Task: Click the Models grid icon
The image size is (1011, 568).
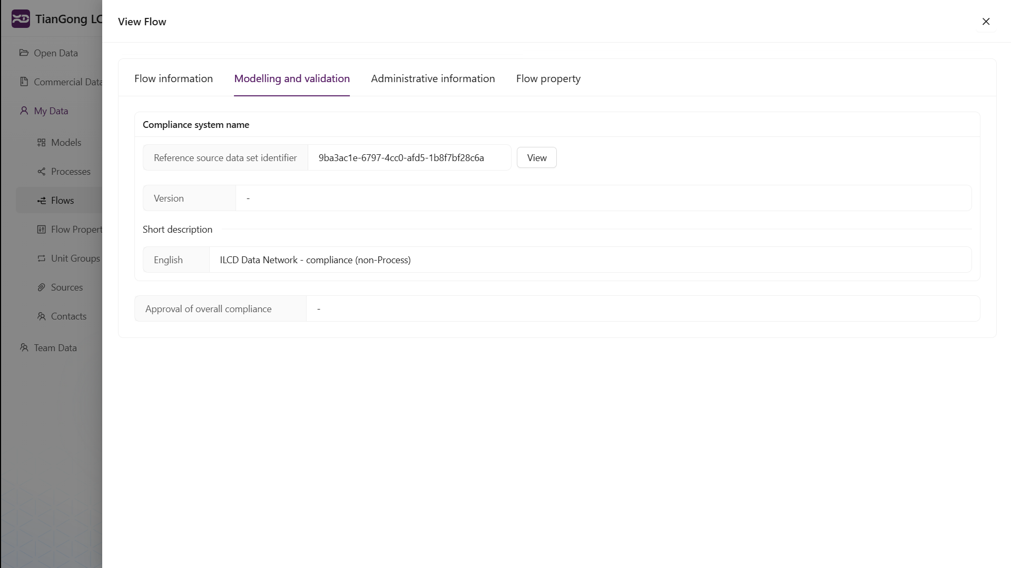Action: point(41,143)
